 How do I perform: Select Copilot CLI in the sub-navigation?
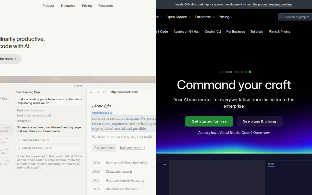coord(213,32)
